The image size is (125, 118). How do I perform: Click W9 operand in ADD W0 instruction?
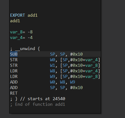(73, 82)
